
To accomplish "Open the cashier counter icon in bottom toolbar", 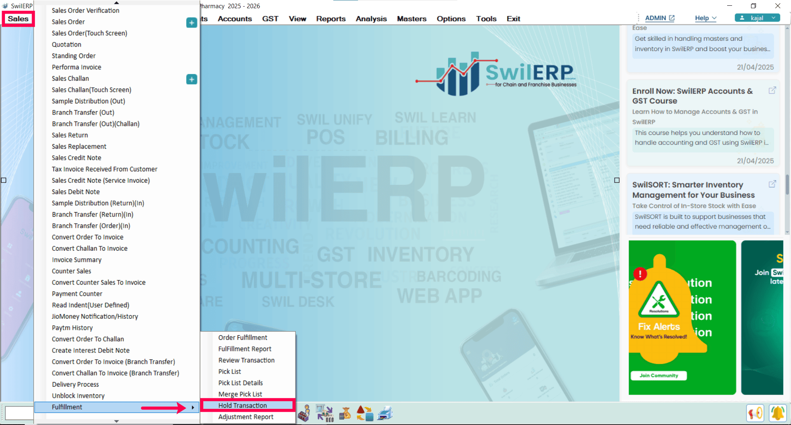I will (x=304, y=413).
